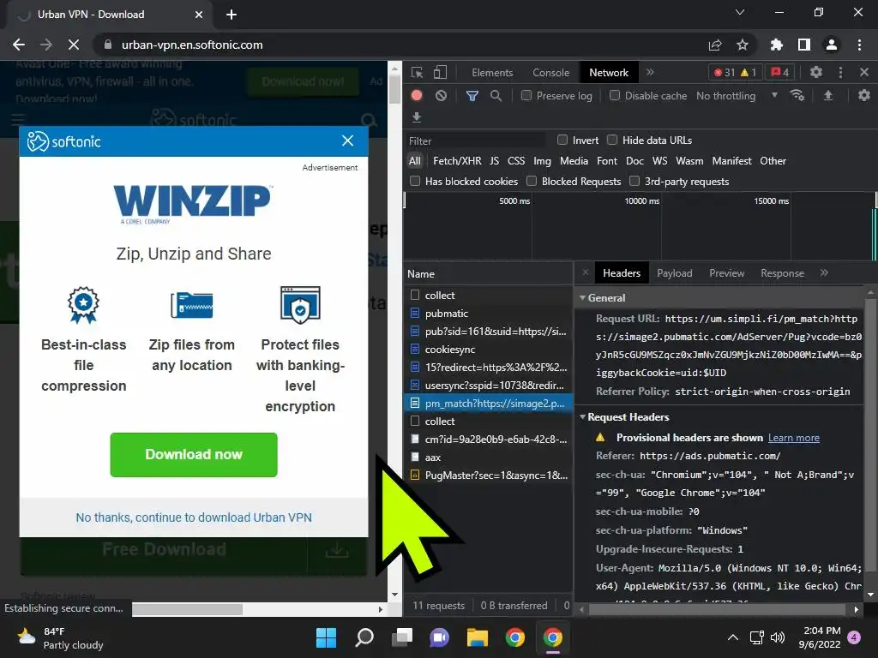Switch to the Elements panel
This screenshot has width=878, height=658.
(x=492, y=73)
